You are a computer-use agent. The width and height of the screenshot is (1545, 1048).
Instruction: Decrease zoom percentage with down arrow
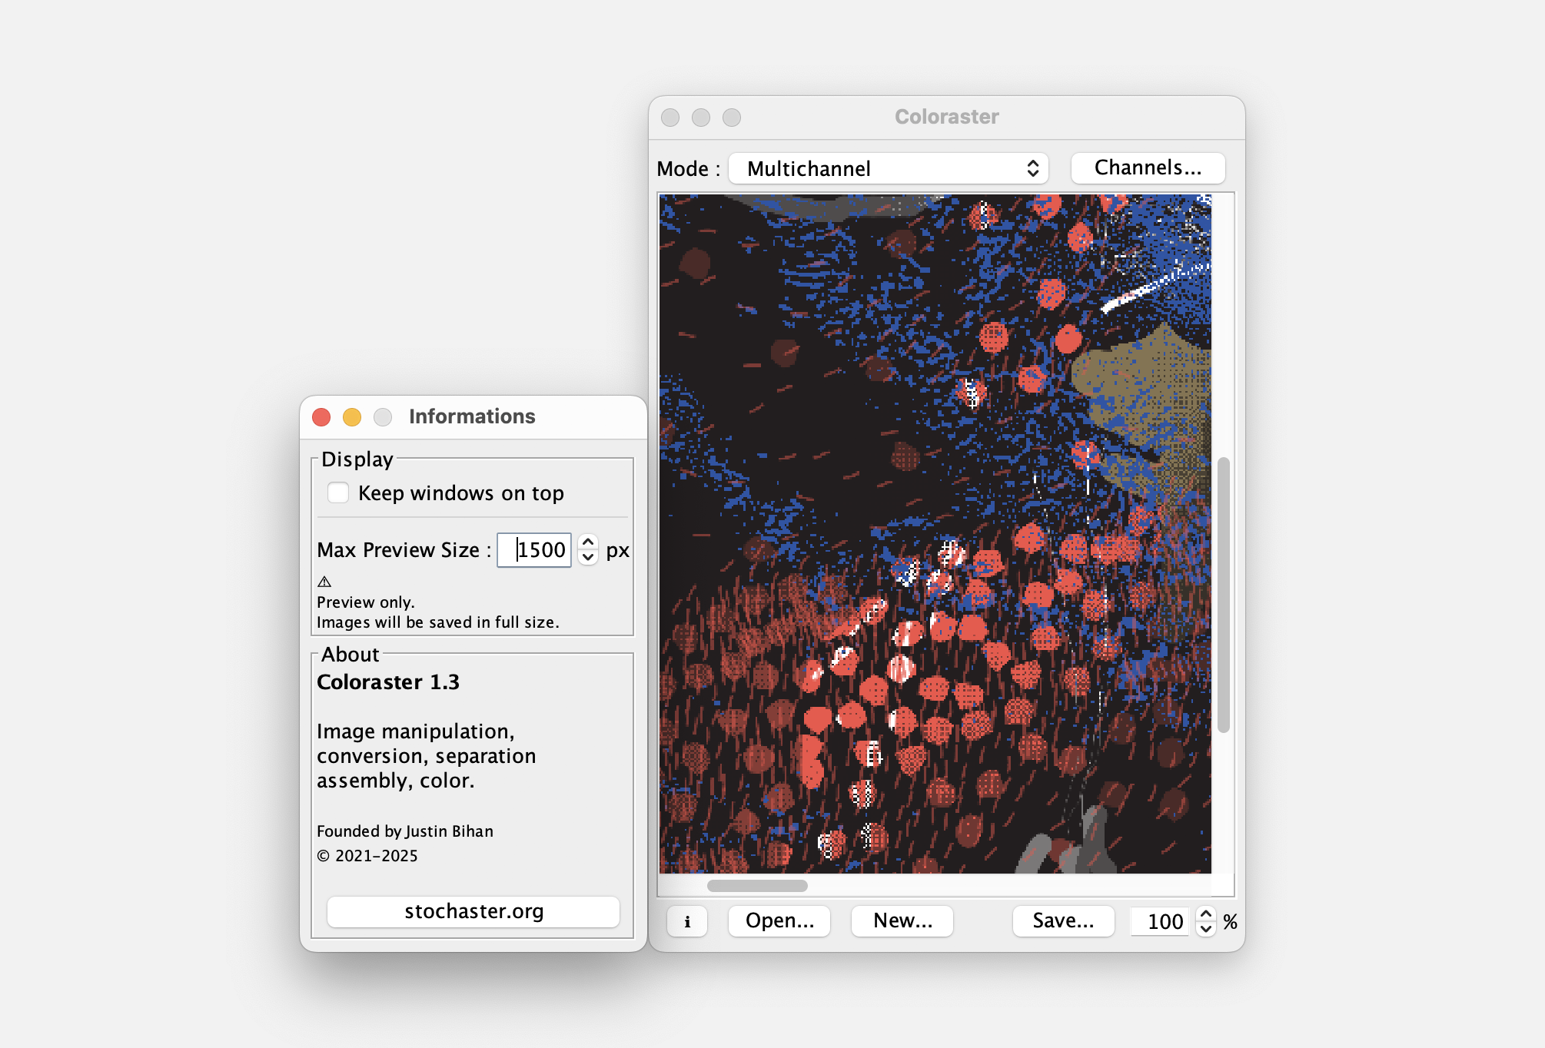click(x=1206, y=929)
